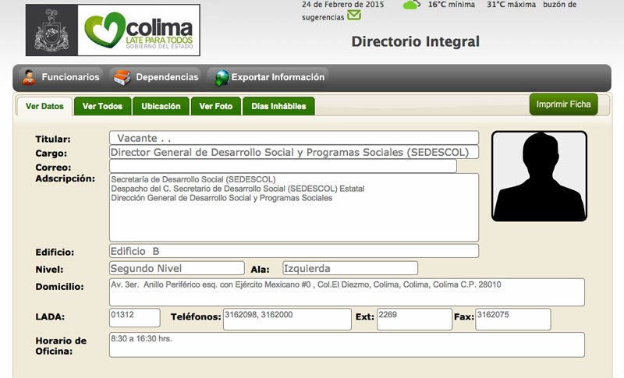
Task: Click the weather cloud icon
Action: tap(412, 5)
